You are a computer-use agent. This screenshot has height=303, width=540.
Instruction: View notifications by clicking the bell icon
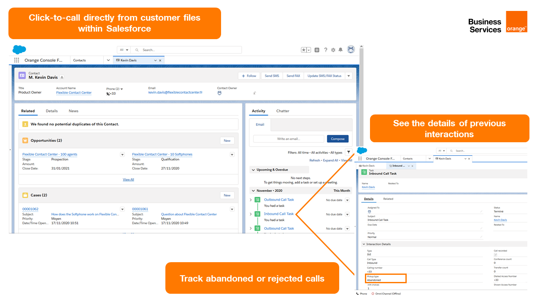340,50
